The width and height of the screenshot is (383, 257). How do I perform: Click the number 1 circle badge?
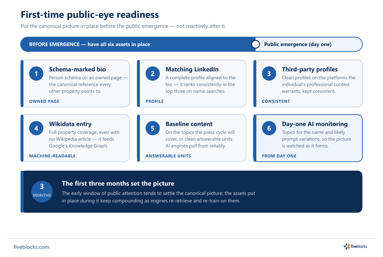(36, 74)
